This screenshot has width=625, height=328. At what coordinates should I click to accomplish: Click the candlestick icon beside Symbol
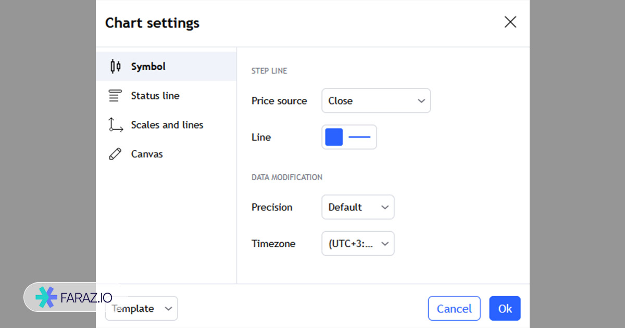(116, 67)
